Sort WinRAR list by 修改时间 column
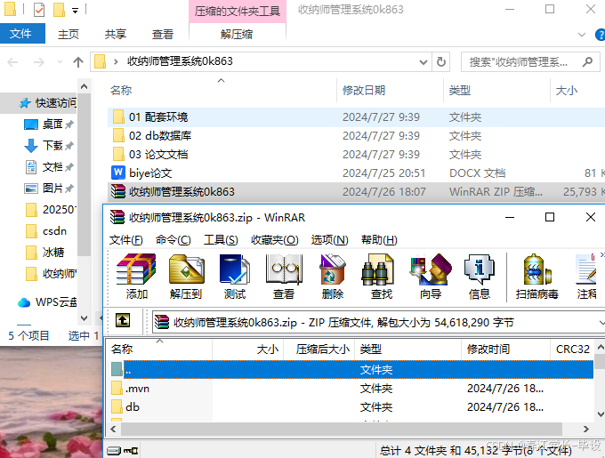 (488, 349)
